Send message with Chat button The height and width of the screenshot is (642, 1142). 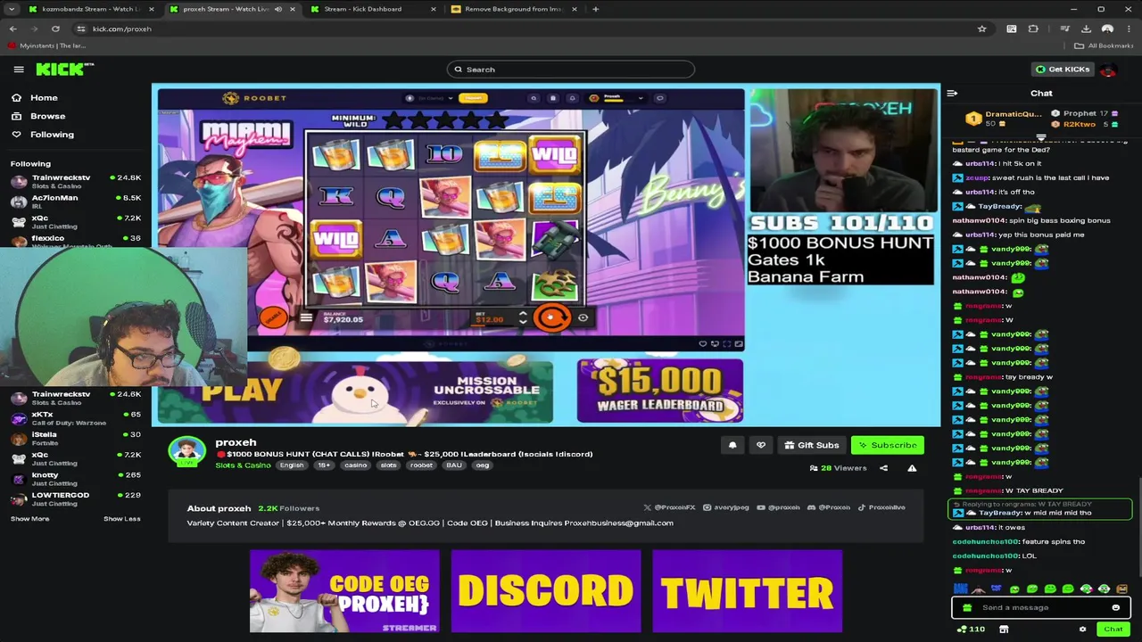click(1113, 630)
